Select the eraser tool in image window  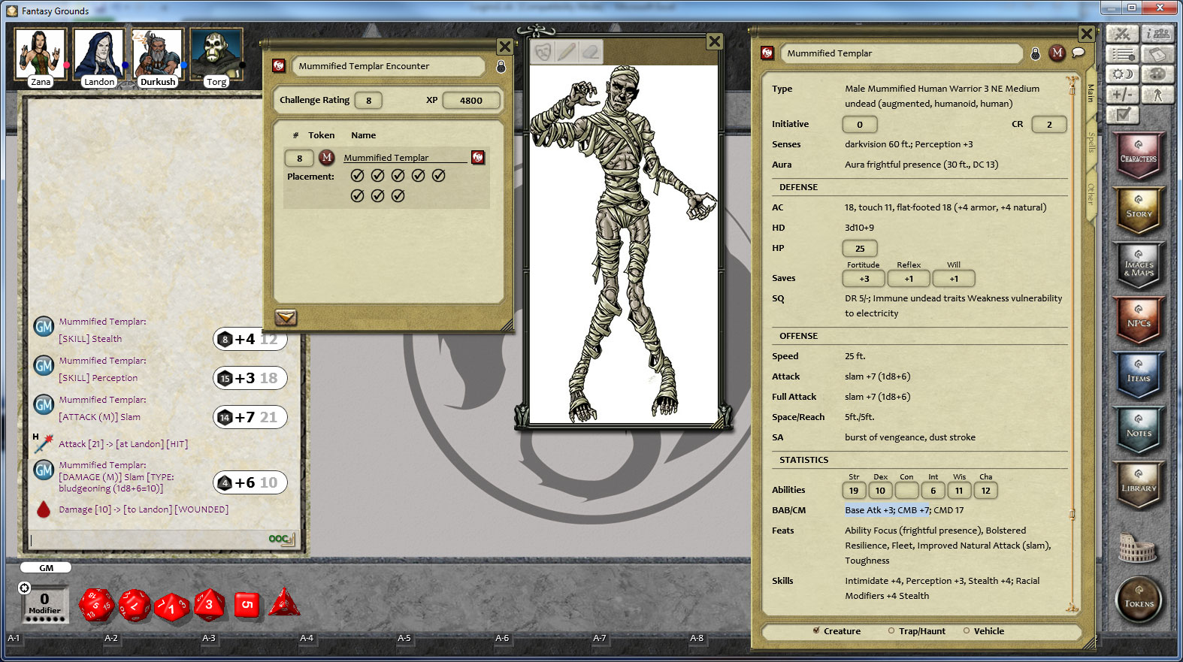coord(591,52)
